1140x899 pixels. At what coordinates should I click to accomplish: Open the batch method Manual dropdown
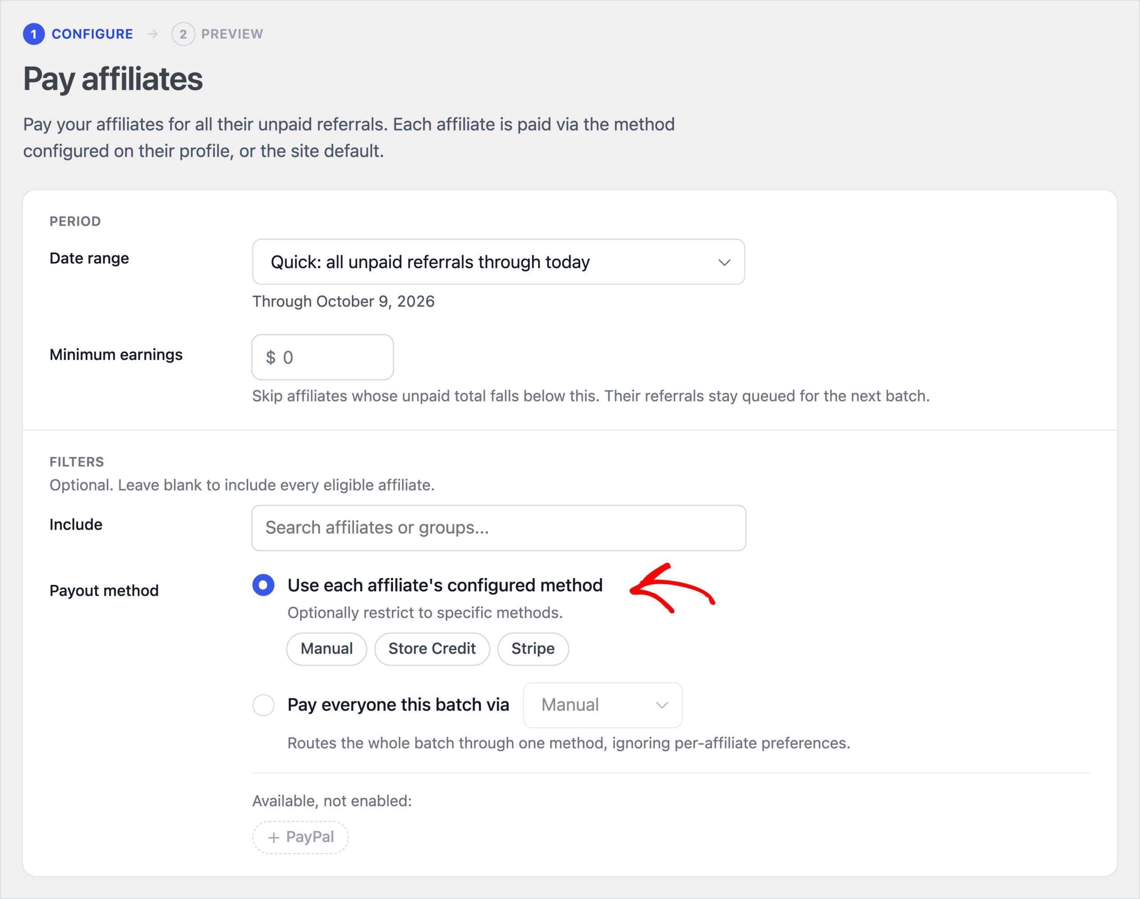(x=603, y=705)
